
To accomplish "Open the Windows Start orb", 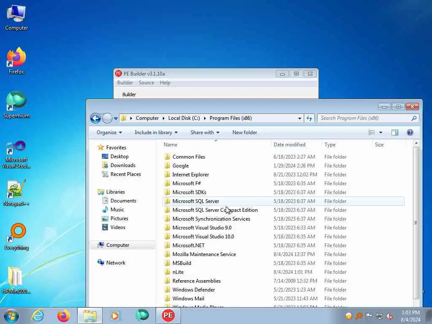I will pyautogui.click(x=11, y=316).
